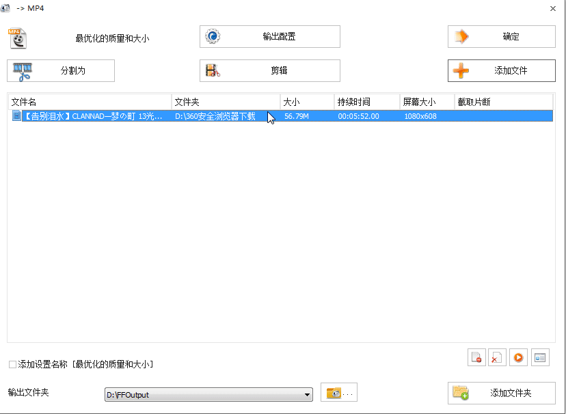Enable the 添加设置名称 checkbox

[12, 365]
